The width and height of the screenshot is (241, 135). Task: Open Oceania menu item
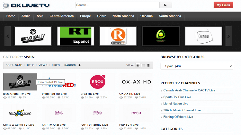(x=147, y=16)
